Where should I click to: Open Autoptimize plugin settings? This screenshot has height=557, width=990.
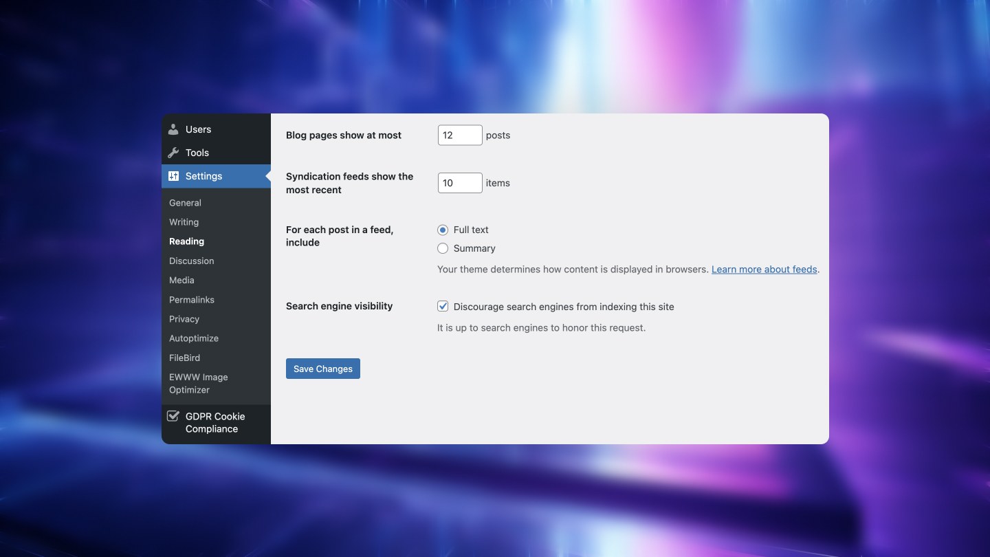coord(193,338)
